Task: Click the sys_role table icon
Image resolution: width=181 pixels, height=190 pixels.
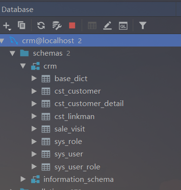Action: pyautogui.click(x=46, y=142)
